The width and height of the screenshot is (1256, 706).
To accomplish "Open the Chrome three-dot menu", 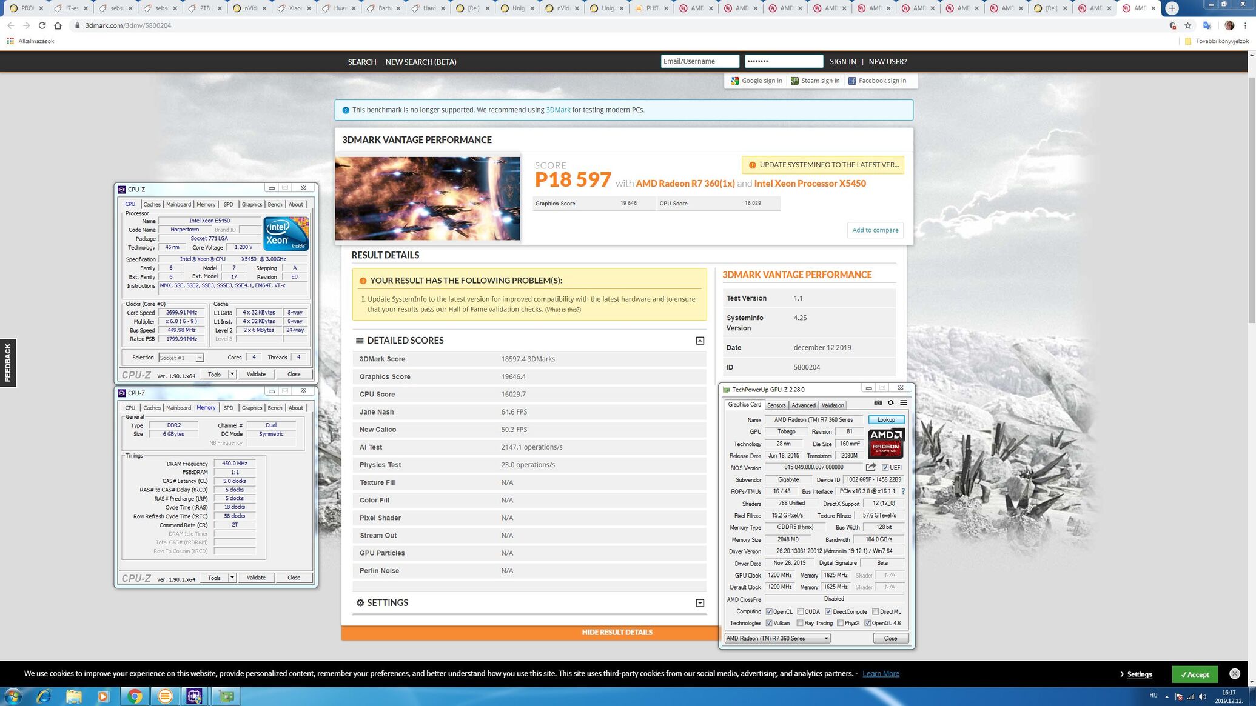I will [1245, 25].
